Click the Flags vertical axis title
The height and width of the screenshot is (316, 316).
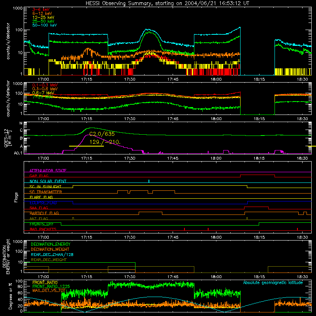pyautogui.click(x=16, y=197)
